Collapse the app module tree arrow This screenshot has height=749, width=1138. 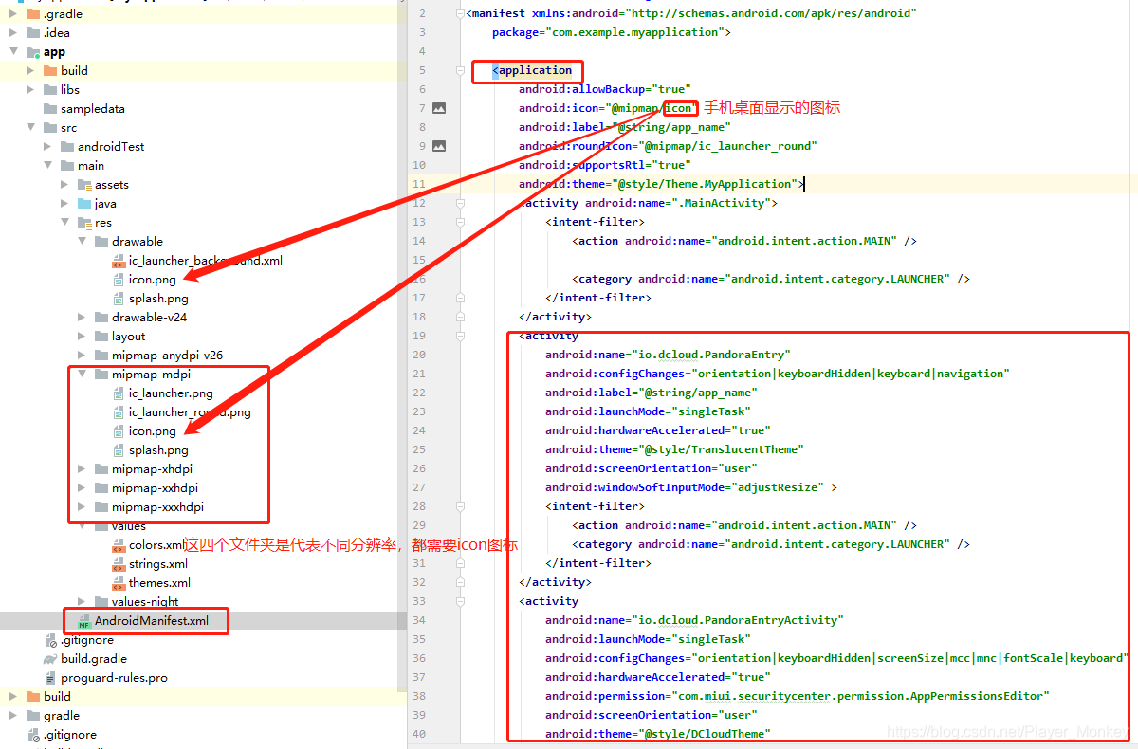click(13, 52)
